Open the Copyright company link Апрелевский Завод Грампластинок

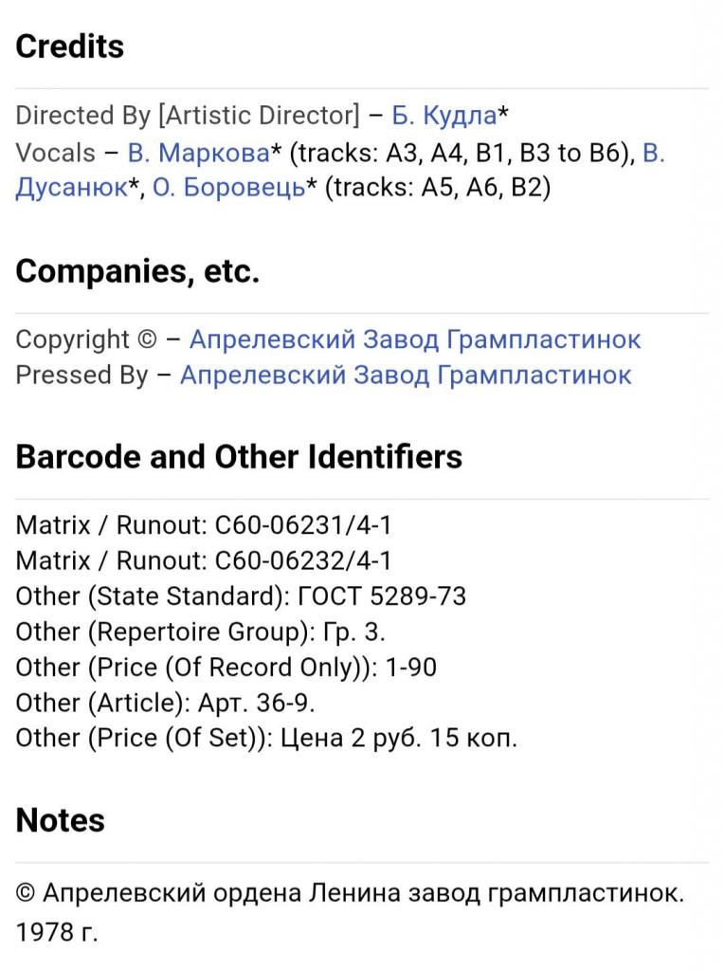click(x=415, y=339)
